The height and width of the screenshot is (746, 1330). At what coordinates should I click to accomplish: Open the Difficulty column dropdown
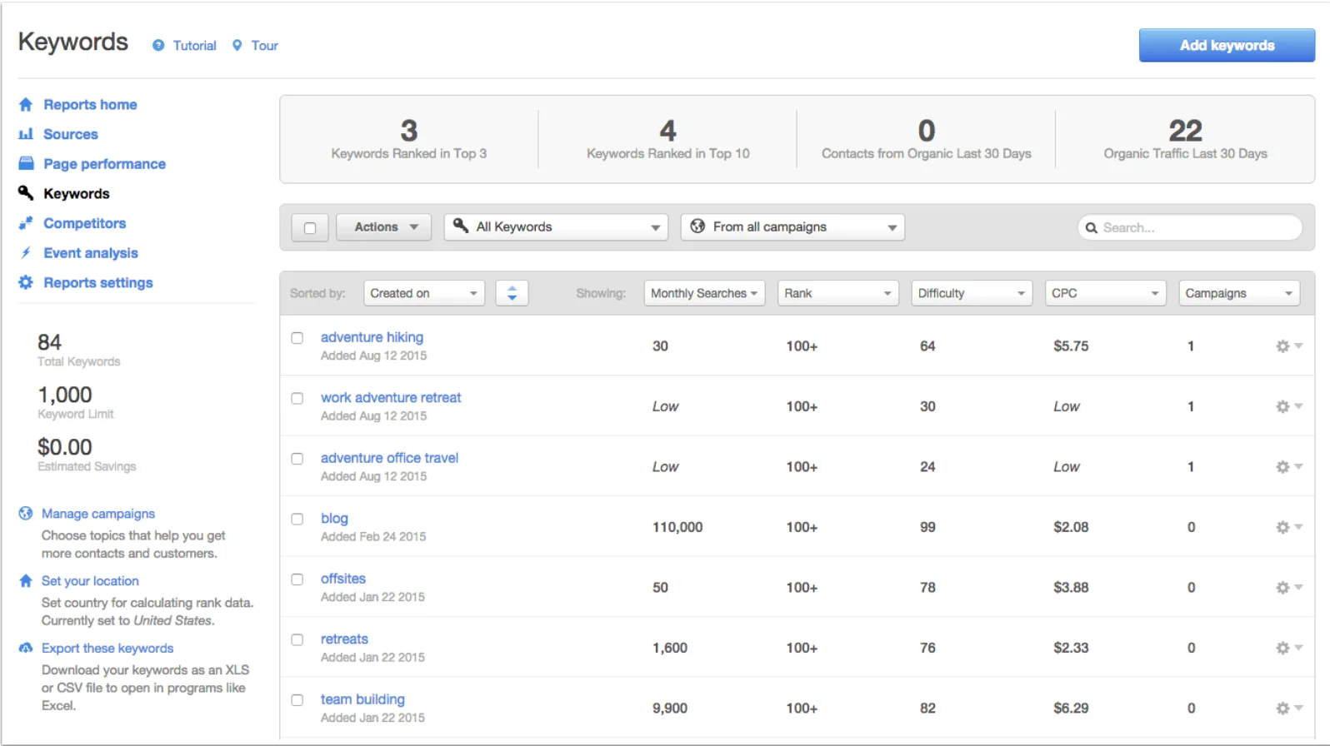click(972, 293)
